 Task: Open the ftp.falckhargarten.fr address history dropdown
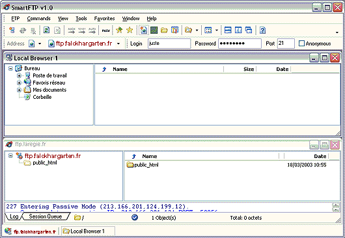coord(118,44)
